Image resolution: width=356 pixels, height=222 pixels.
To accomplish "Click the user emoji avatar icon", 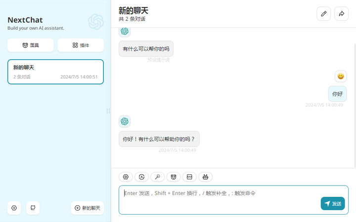I will [341, 76].
